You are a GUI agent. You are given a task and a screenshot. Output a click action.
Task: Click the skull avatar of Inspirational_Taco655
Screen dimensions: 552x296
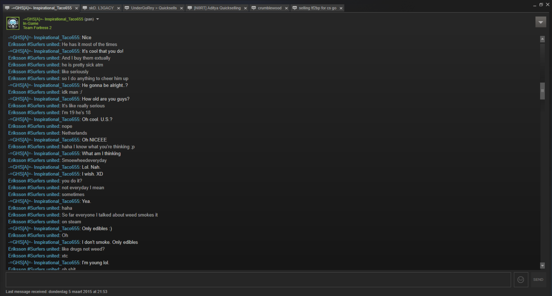(x=13, y=23)
